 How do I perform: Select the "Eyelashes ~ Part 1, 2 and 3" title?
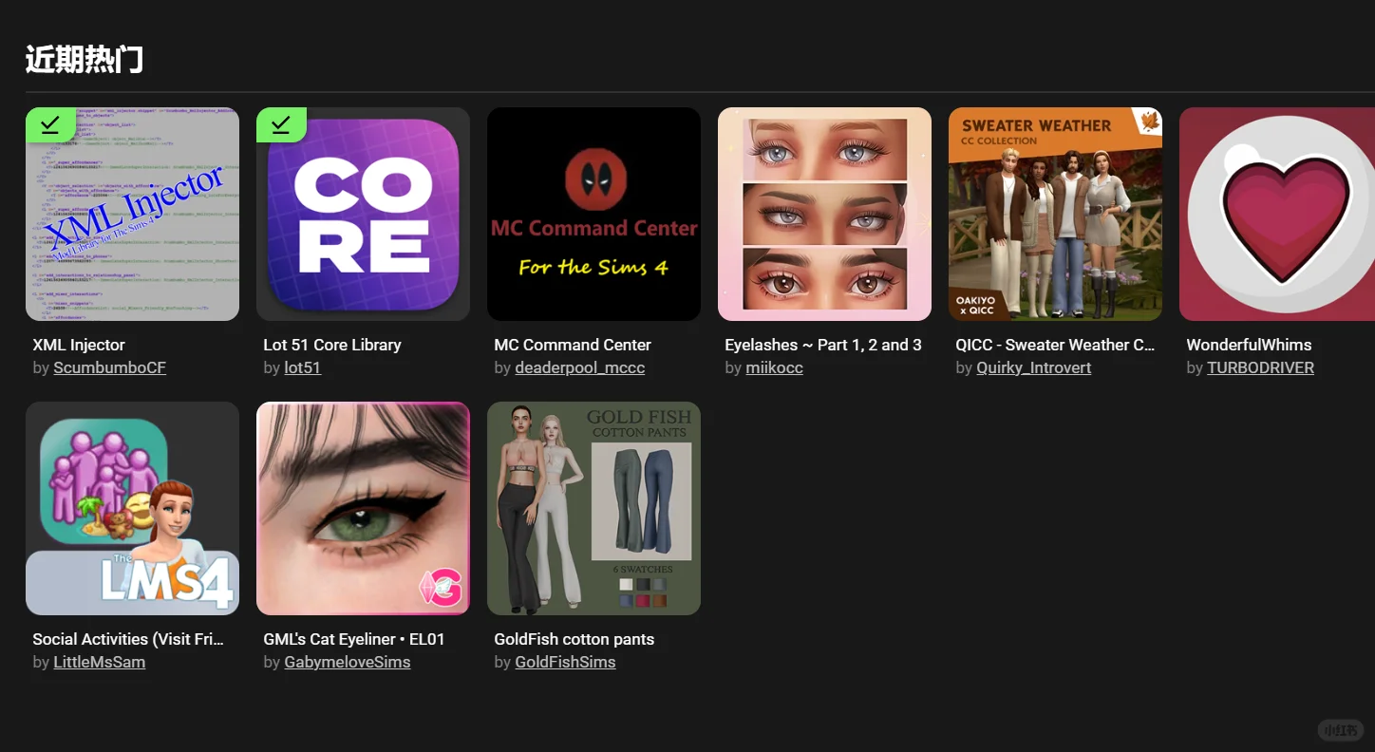[823, 345]
